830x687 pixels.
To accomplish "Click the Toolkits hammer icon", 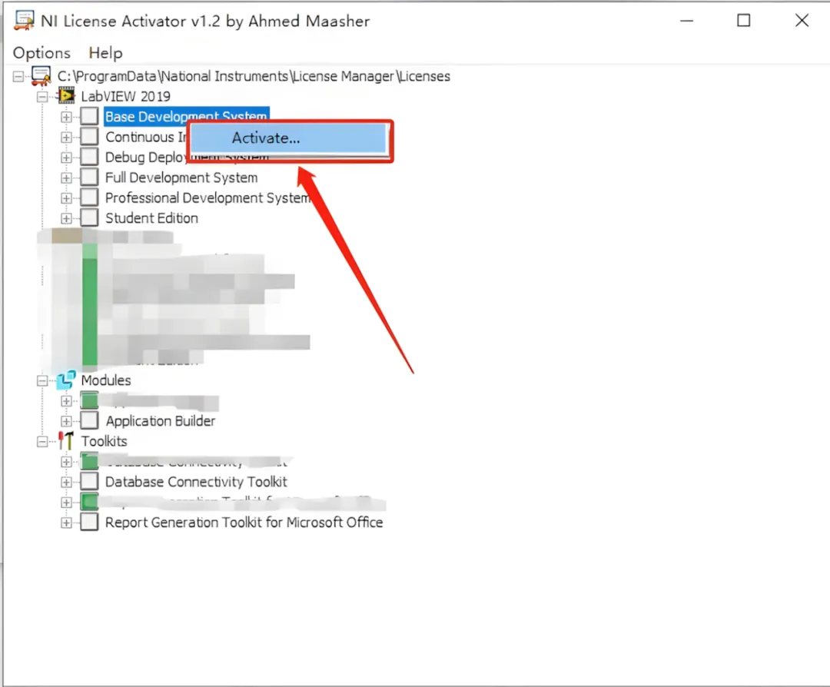I will (67, 441).
